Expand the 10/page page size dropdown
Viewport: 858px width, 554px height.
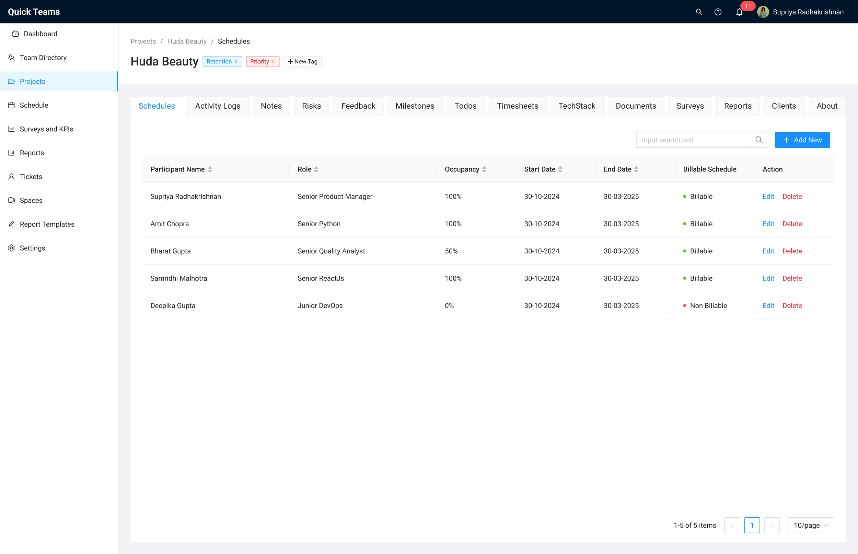(811, 525)
